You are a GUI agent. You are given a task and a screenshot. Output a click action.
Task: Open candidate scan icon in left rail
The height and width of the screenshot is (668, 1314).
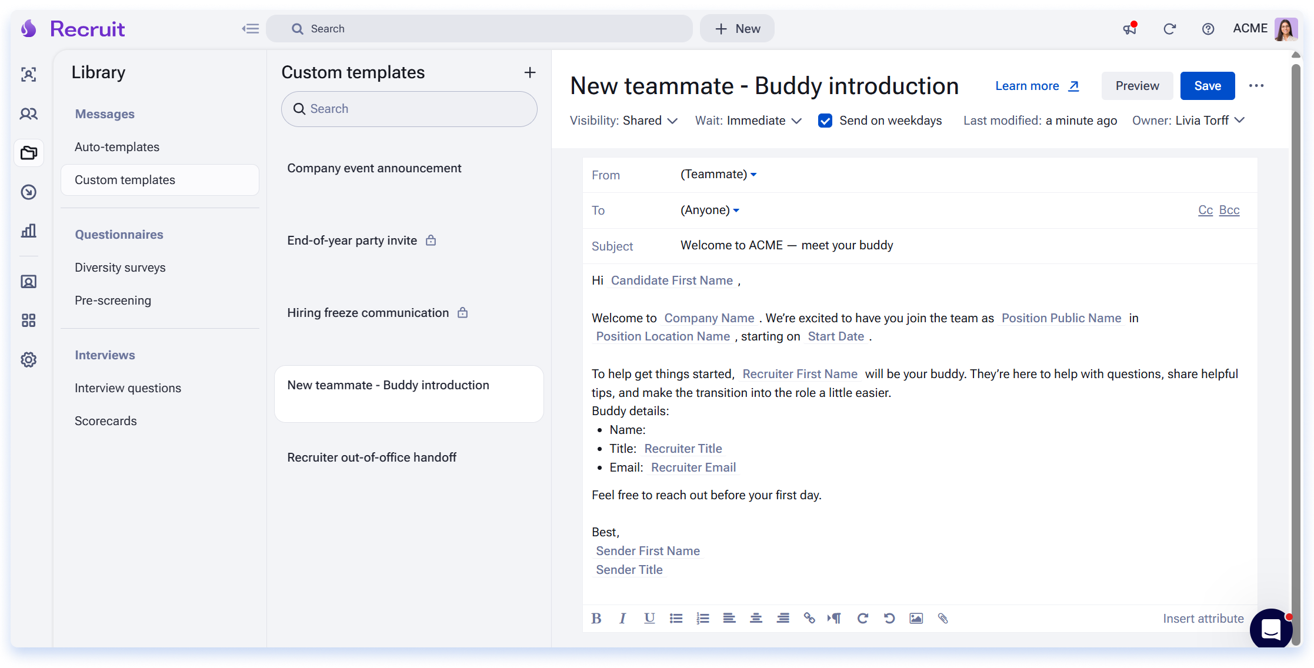[x=29, y=75]
